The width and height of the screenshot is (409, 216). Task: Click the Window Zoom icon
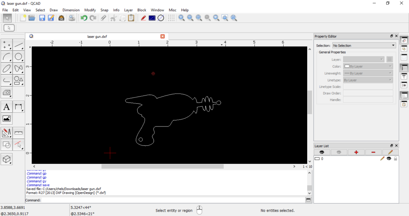click(225, 18)
